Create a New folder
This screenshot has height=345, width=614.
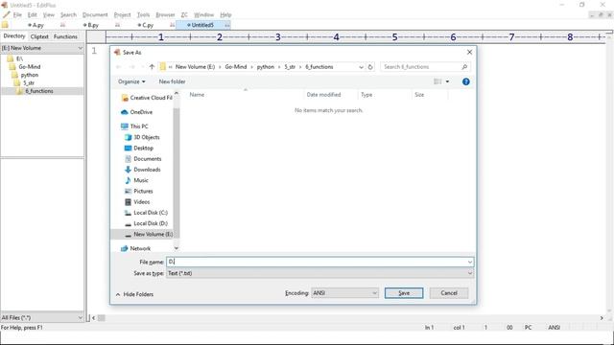172,81
